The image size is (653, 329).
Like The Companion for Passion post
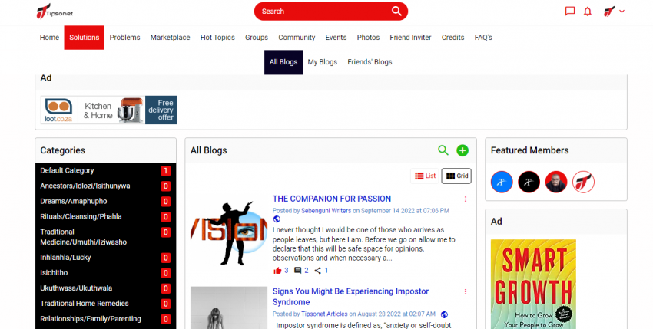click(x=277, y=271)
